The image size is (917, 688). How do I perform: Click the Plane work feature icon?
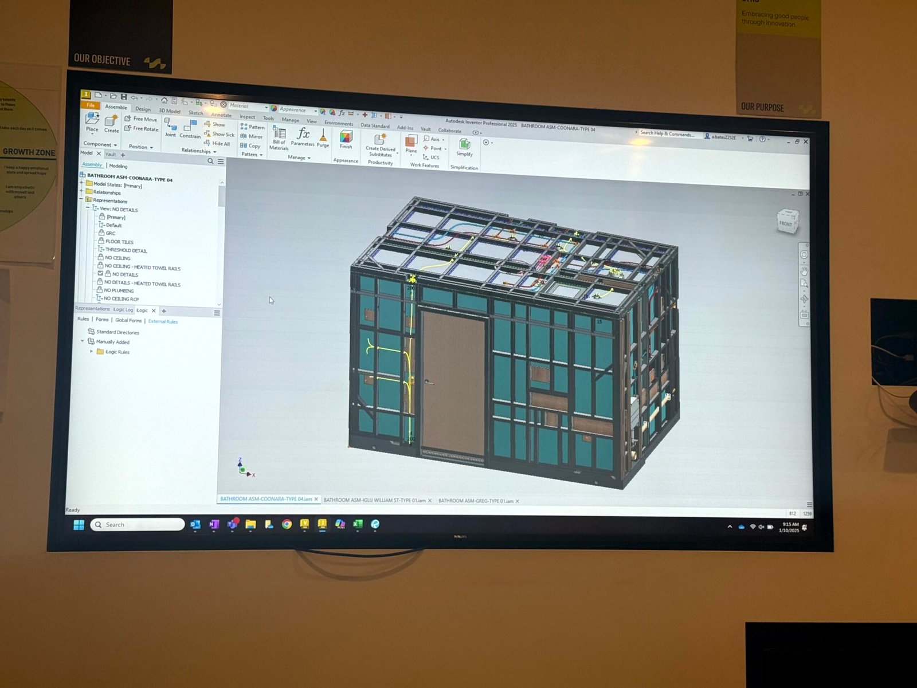411,144
